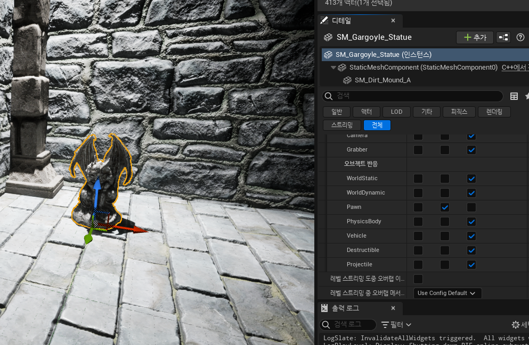This screenshot has height=345, width=529.
Task: Set WorldDynamic response to Overlap
Action: point(445,193)
